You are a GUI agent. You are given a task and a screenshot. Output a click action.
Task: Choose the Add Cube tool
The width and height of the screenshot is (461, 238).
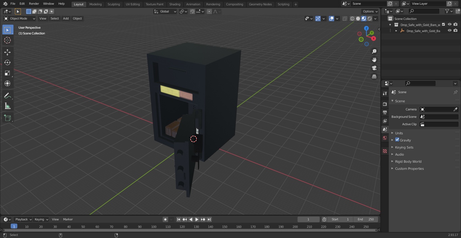tap(7, 118)
